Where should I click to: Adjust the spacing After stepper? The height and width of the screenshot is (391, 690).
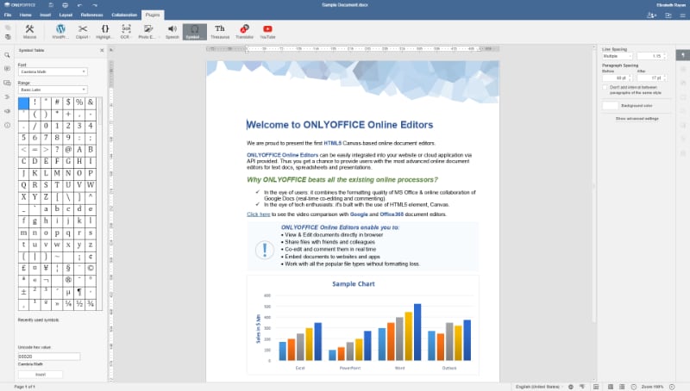[664, 78]
